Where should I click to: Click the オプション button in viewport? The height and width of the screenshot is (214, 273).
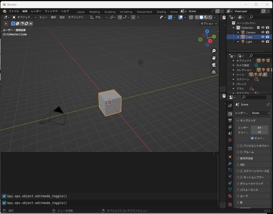(x=208, y=23)
